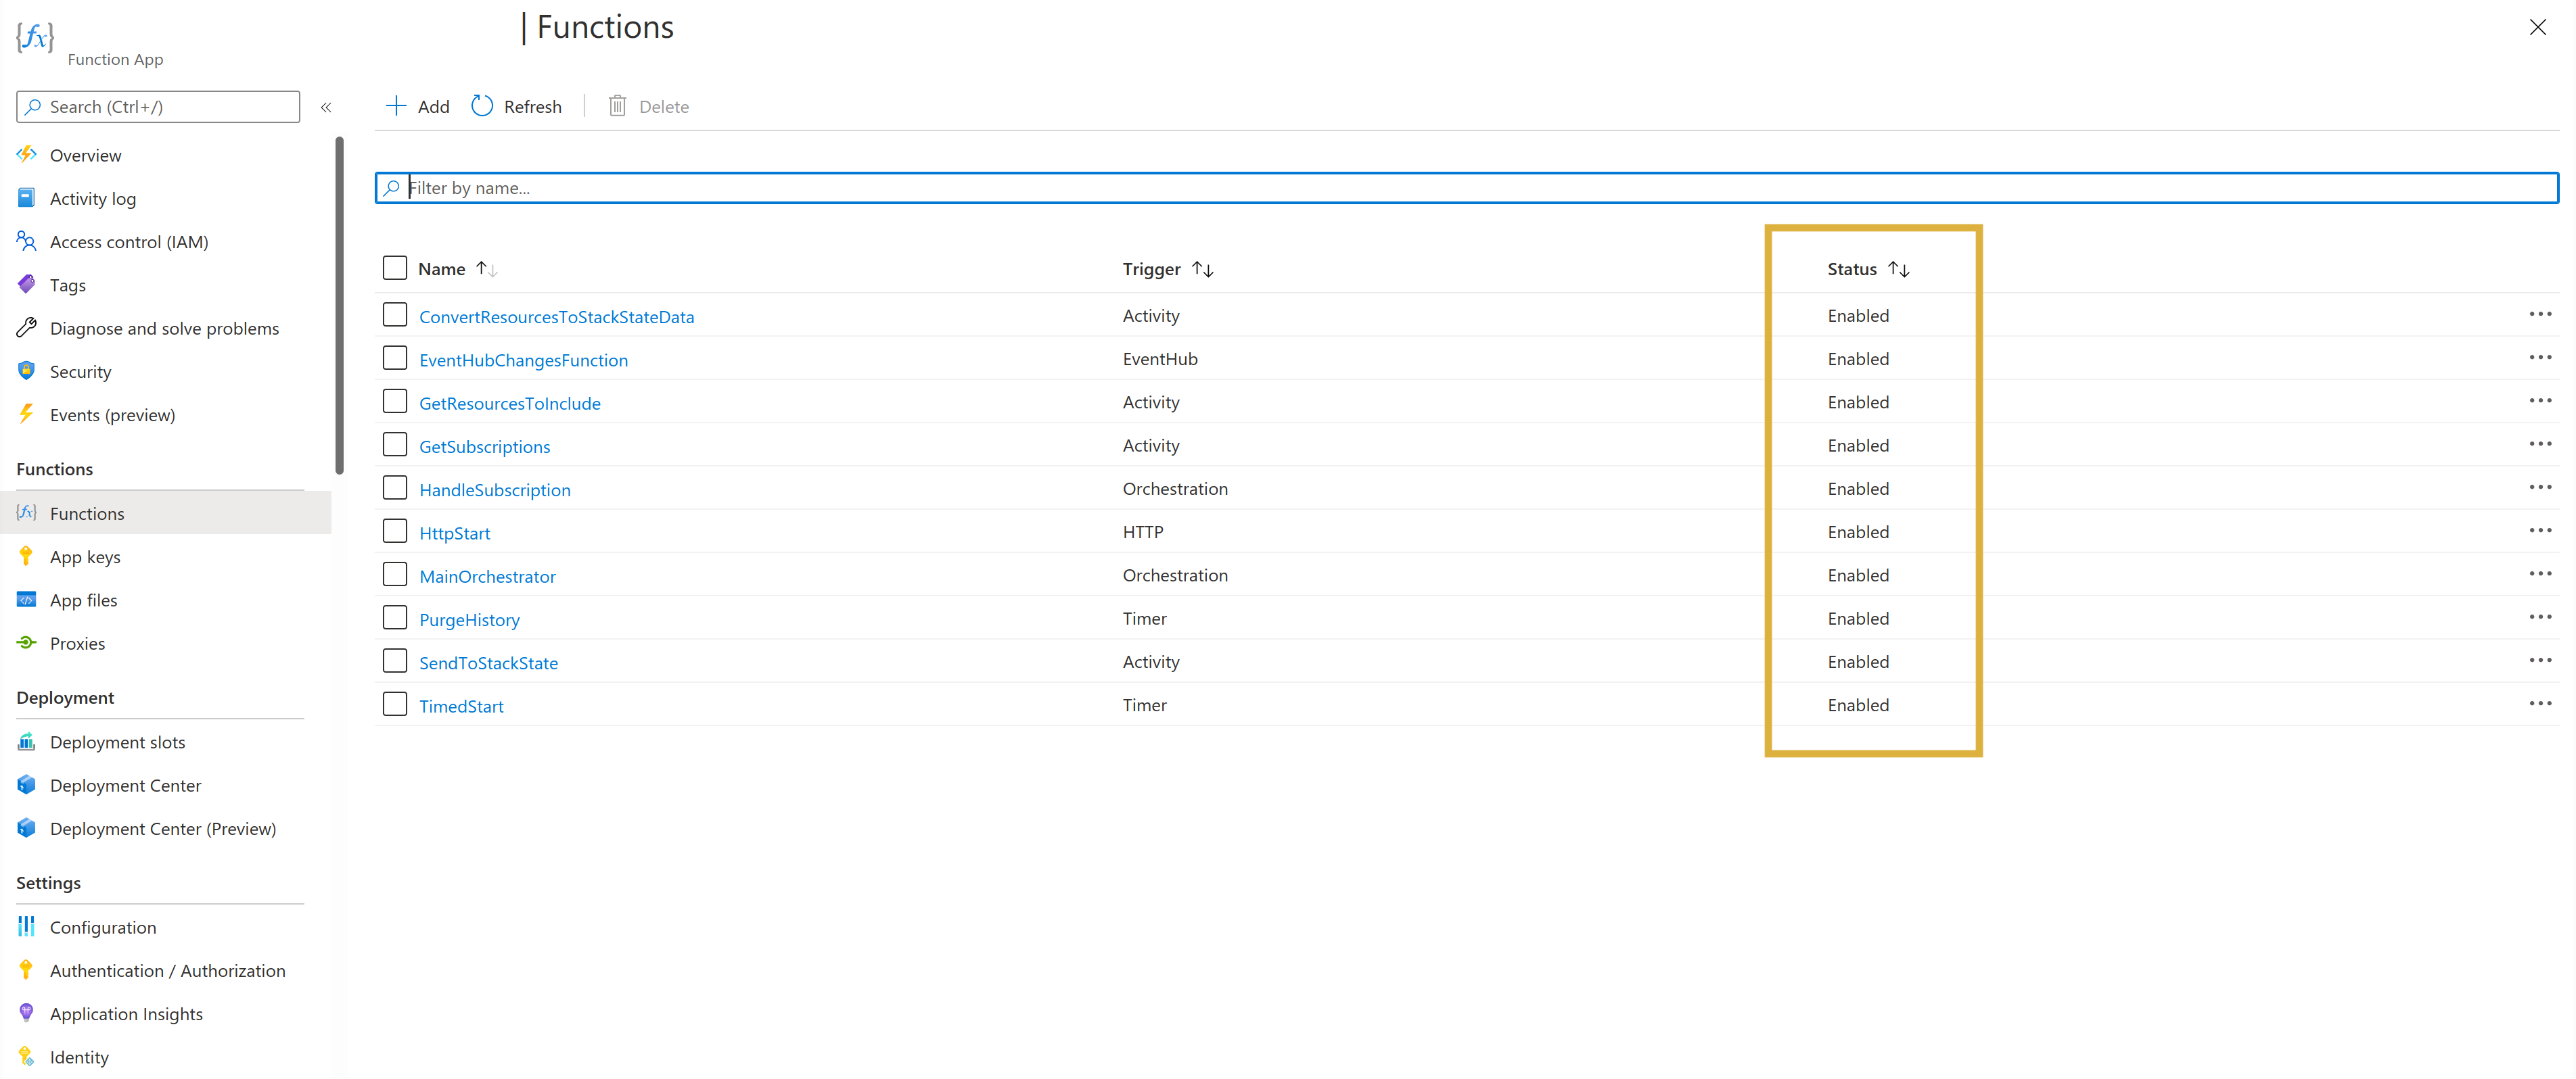This screenshot has width=2576, height=1079.
Task: Sort by the Name column arrows
Action: pyautogui.click(x=487, y=269)
